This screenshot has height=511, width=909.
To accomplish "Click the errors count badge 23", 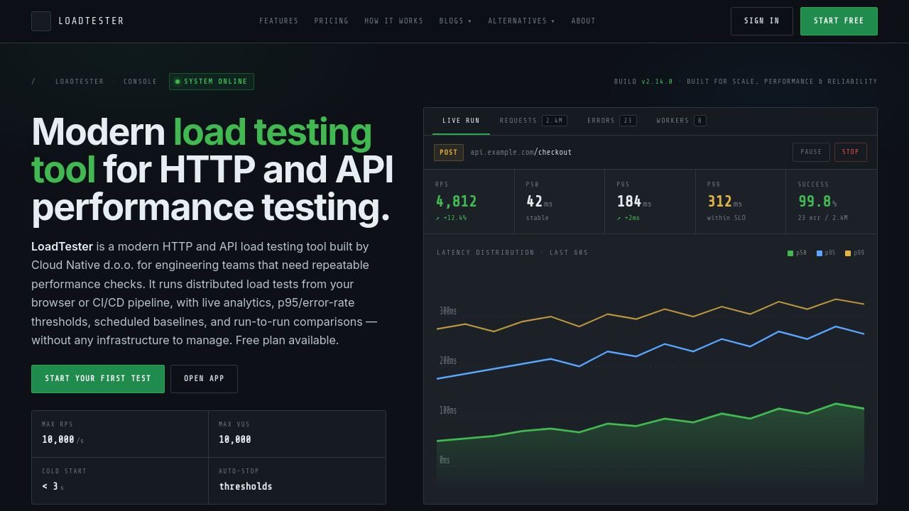I will click(x=628, y=121).
